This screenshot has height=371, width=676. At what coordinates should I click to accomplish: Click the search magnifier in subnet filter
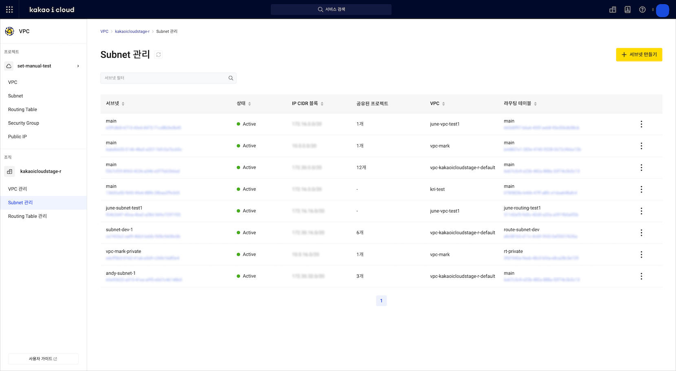point(231,78)
